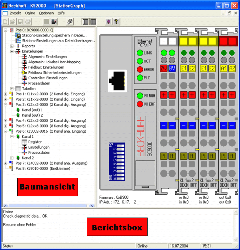The image size is (240, 250).
Task: Click the red 24V terminal label
Action: pyautogui.click(x=164, y=69)
